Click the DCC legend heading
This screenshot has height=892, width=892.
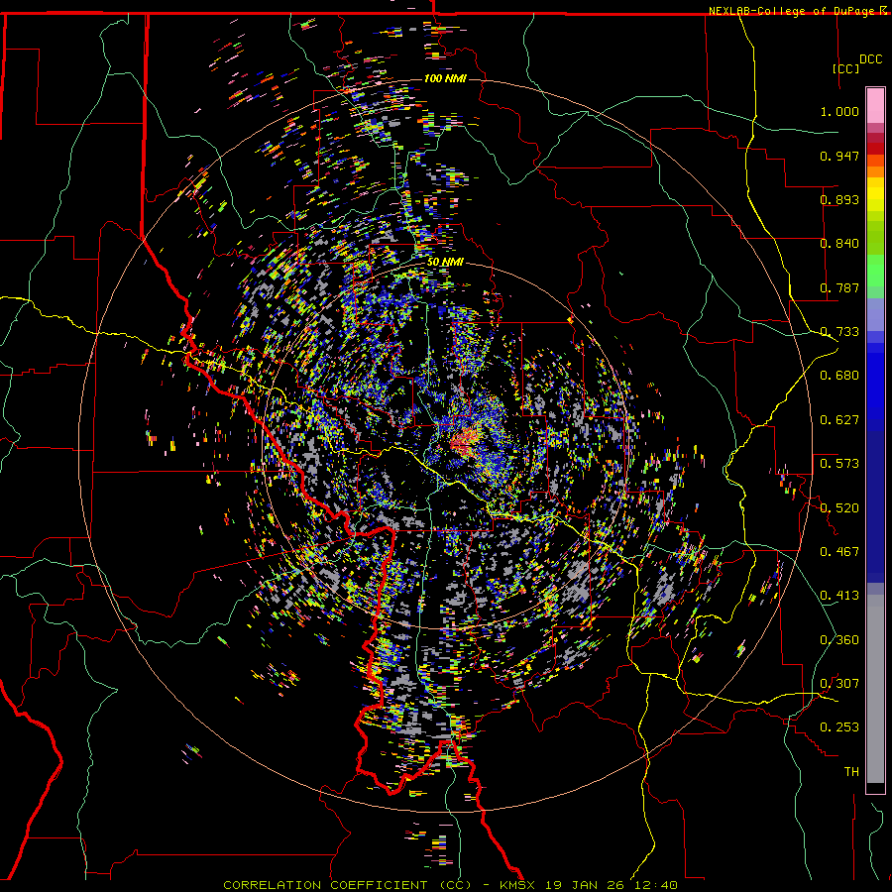(870, 59)
